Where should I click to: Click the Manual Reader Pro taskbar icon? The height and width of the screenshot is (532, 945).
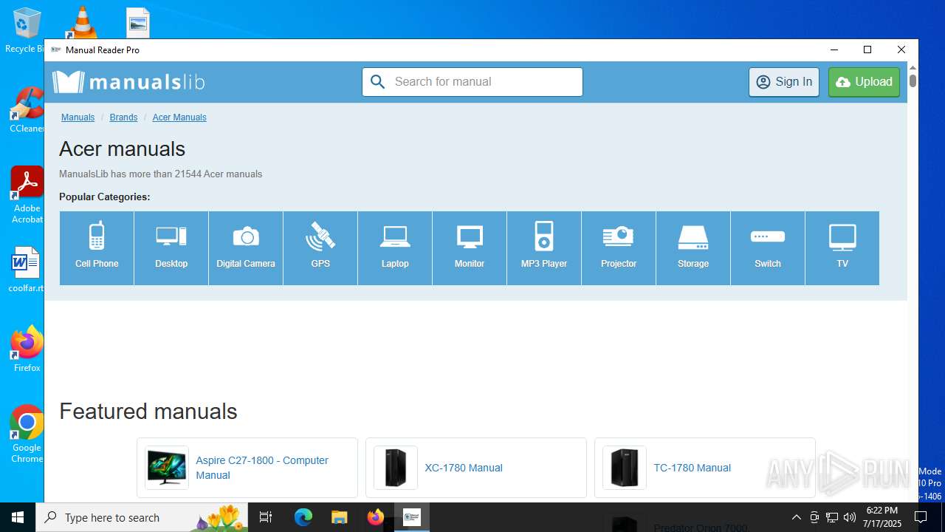click(411, 517)
